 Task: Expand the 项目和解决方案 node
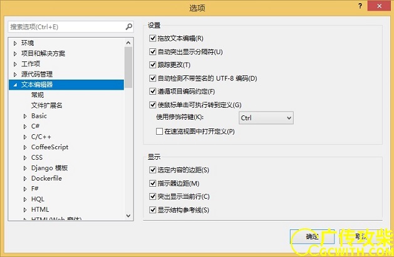(15, 53)
